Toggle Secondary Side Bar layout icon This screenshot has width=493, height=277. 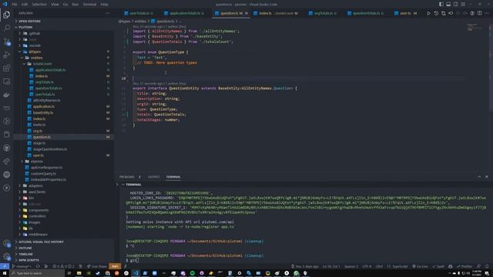pyautogui.click(x=455, y=5)
